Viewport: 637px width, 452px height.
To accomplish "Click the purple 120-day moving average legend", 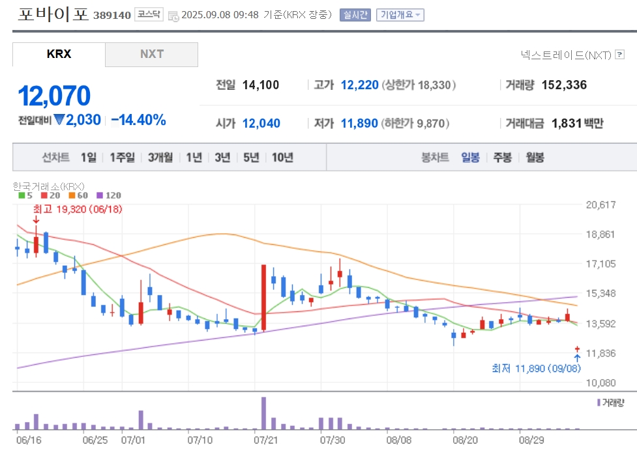I will (x=108, y=195).
